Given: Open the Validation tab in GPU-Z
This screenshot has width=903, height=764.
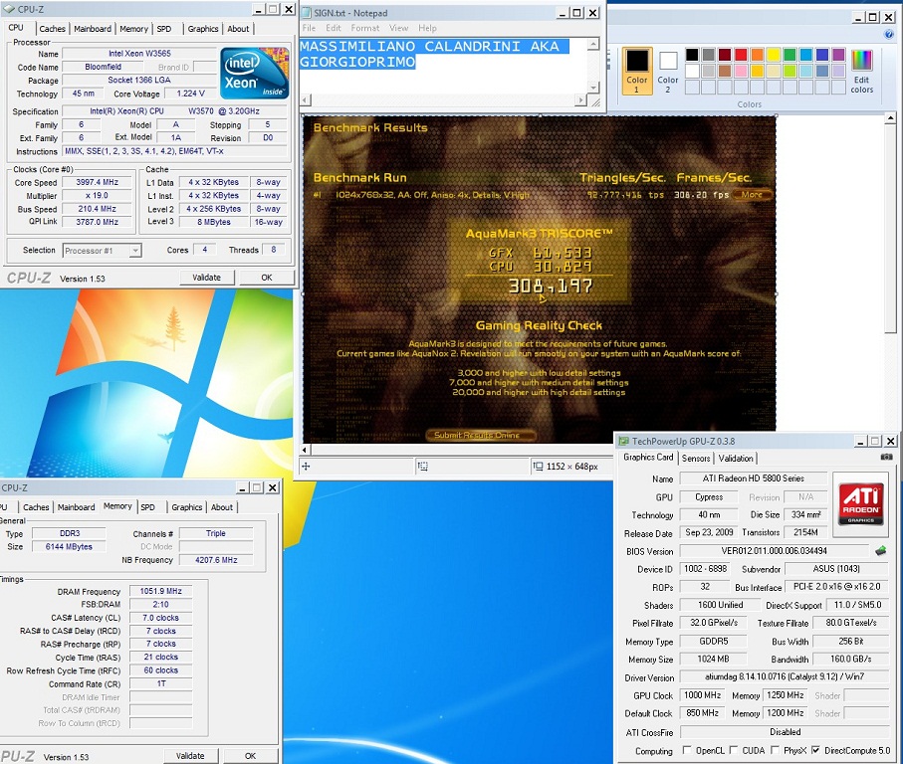Looking at the screenshot, I should click(736, 459).
